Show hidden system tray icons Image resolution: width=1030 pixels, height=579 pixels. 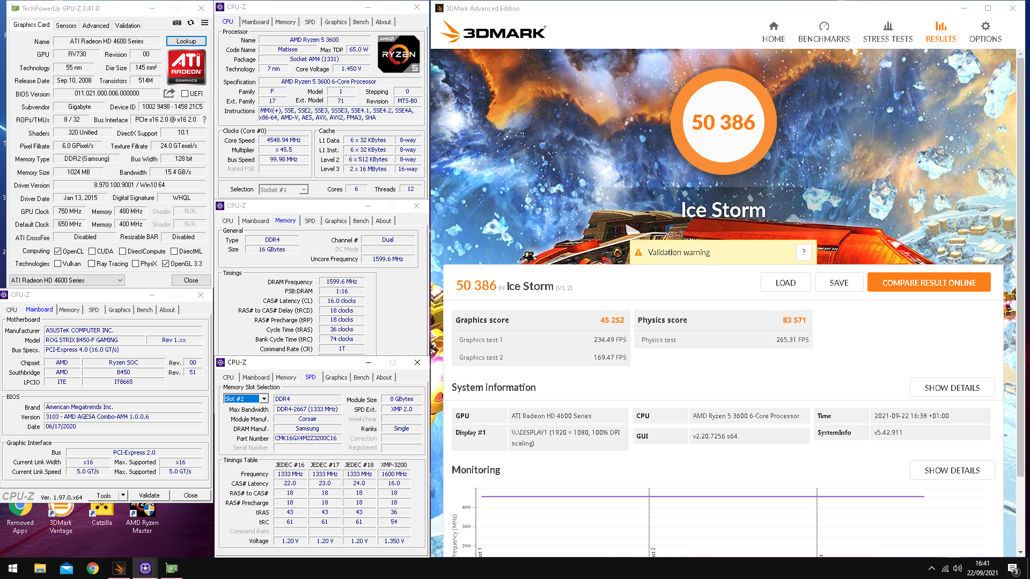point(931,568)
